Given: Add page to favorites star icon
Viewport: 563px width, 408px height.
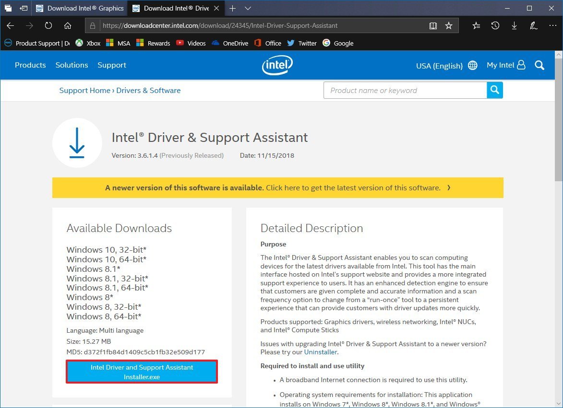Looking at the screenshot, I should point(448,25).
